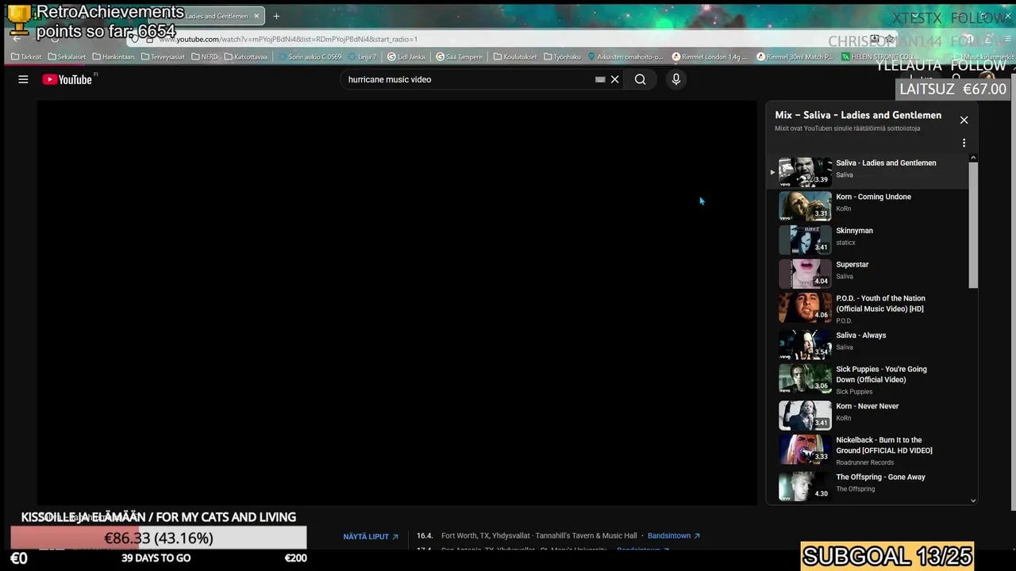
Task: Open the Tärkeät bookmarks folder
Action: [x=26, y=57]
